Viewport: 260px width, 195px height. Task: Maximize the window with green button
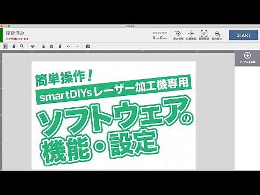[x=9, y=26]
